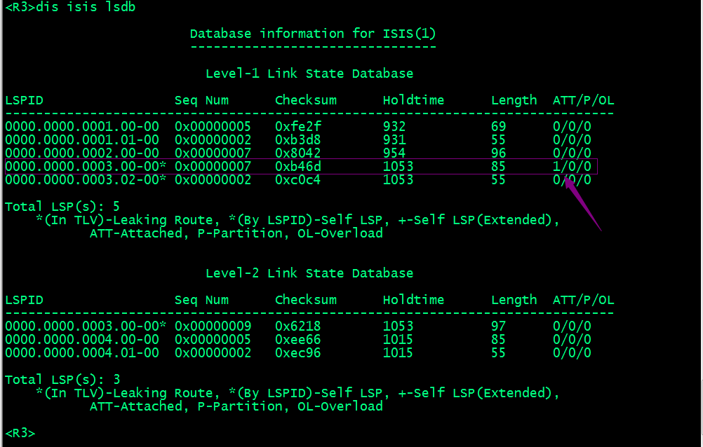This screenshot has height=447, width=703.
Task: Click the final <R3> command prompt
Action: [x=20, y=433]
